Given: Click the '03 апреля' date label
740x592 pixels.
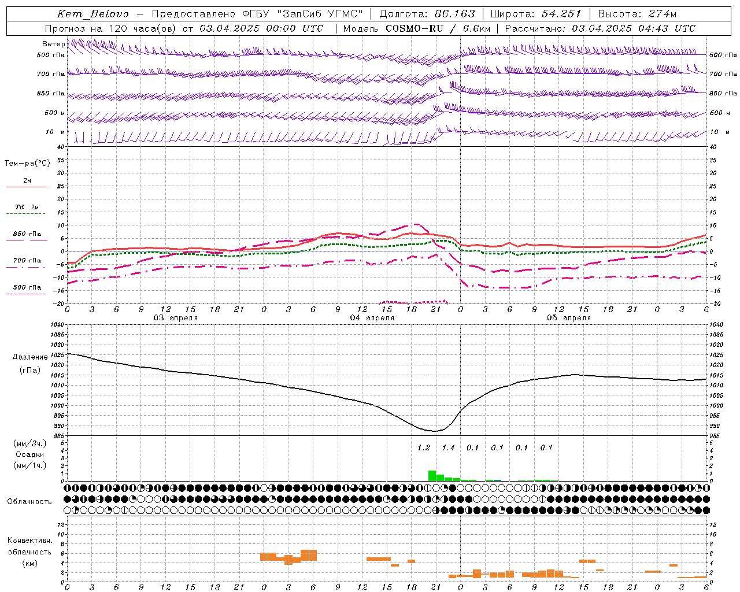Looking at the screenshot, I should click(175, 318).
